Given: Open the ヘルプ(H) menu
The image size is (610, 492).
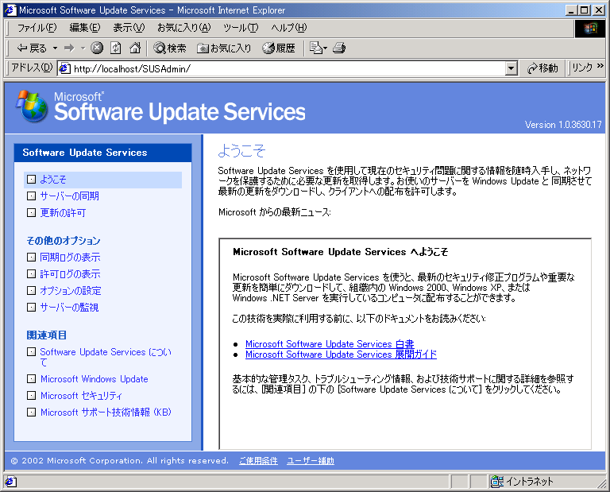Looking at the screenshot, I should pos(288,28).
